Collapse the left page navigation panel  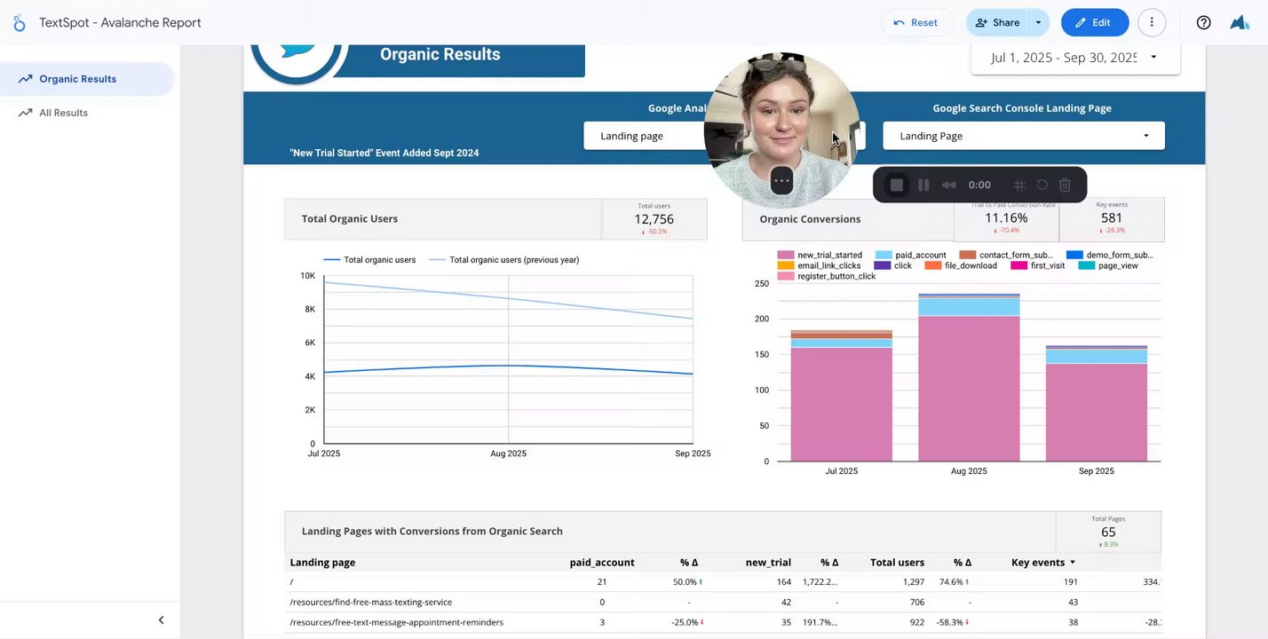161,620
